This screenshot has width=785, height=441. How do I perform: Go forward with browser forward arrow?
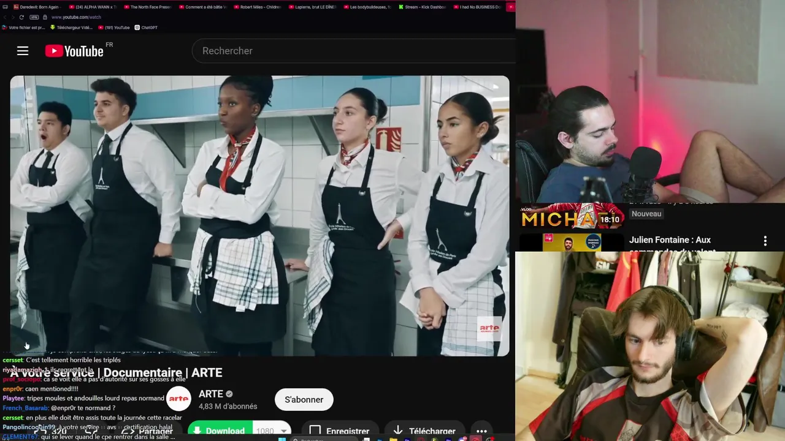click(13, 17)
